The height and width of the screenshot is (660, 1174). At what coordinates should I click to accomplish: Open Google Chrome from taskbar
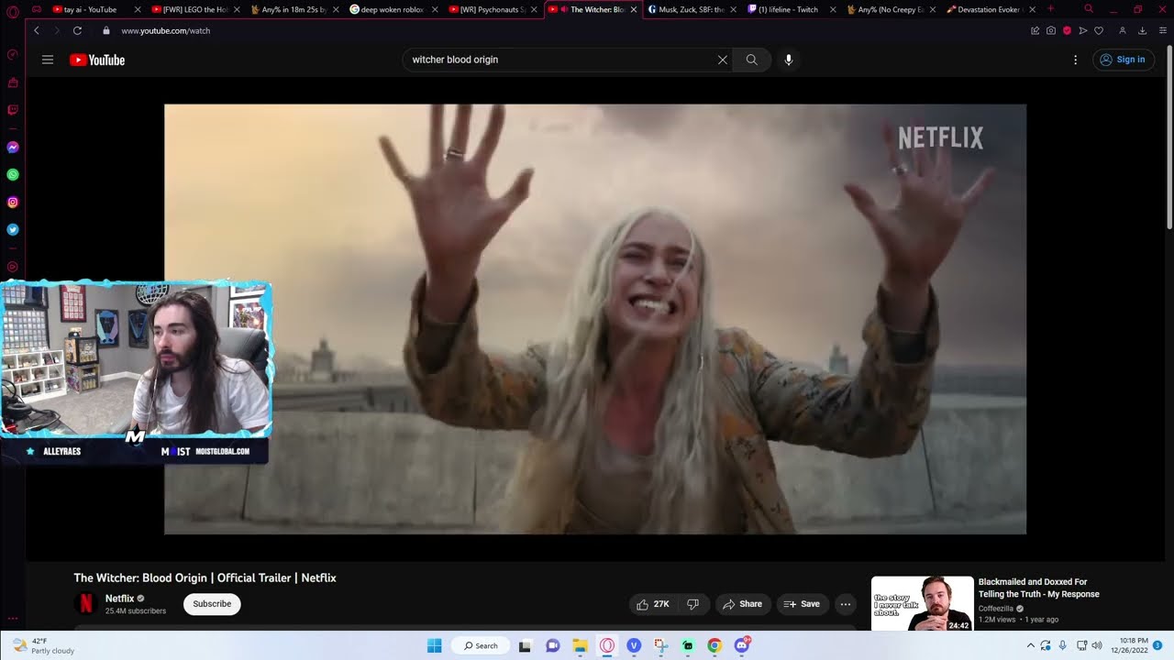(x=714, y=645)
